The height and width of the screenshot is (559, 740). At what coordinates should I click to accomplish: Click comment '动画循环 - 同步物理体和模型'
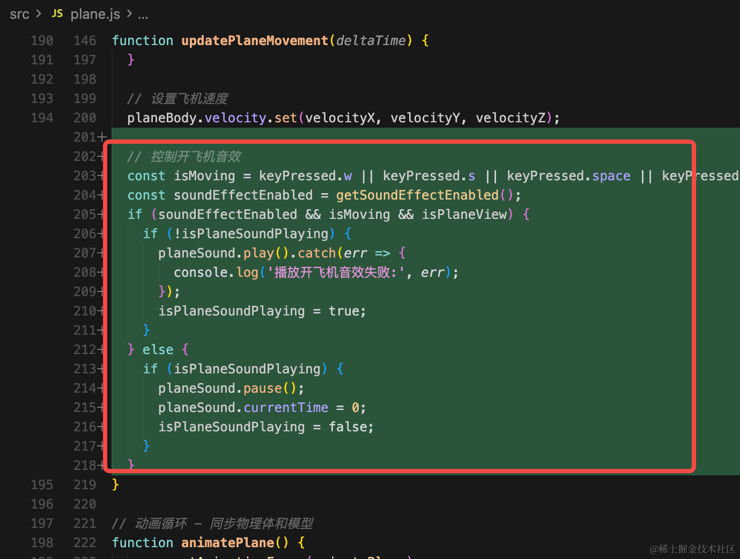[x=212, y=524]
